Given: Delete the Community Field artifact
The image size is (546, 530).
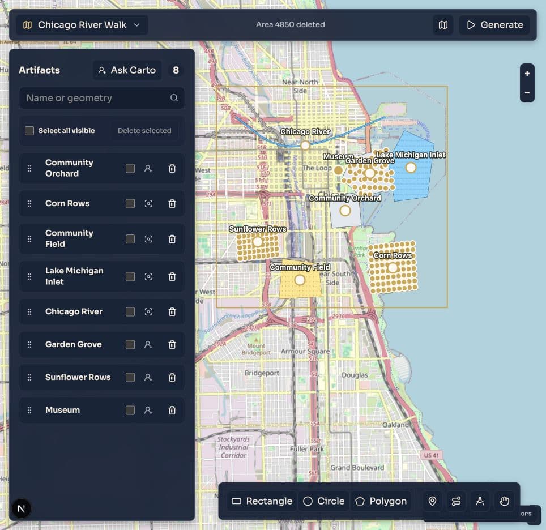Looking at the screenshot, I should click(x=172, y=239).
